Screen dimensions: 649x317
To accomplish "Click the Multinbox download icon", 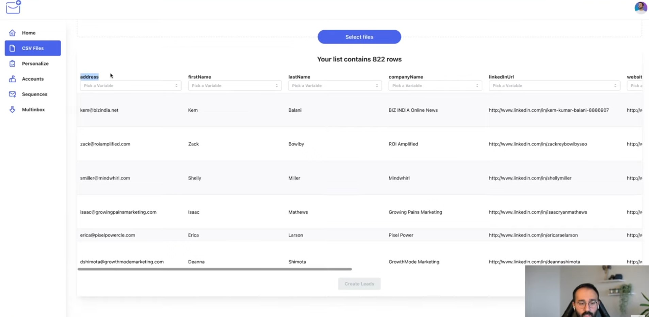I will (12, 109).
